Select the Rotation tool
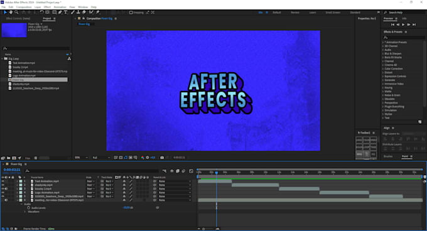Screen dimensions: 427x231 (x=41, y=13)
